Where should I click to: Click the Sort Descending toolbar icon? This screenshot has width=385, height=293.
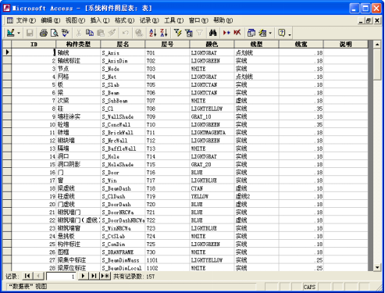pyautogui.click(x=164, y=33)
